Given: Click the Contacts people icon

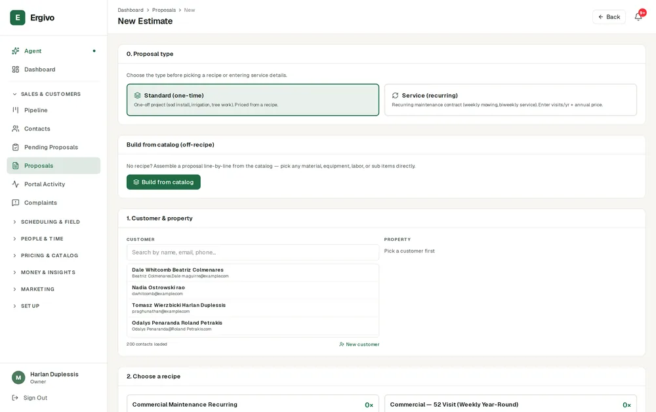Looking at the screenshot, I should 16,129.
